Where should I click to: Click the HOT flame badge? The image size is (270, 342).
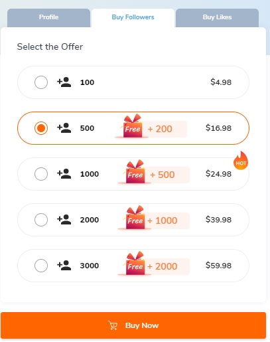[x=241, y=161]
